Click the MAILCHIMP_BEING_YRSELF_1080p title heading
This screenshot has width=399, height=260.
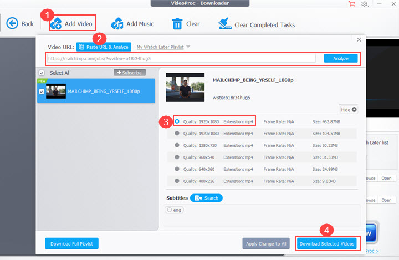253,80
